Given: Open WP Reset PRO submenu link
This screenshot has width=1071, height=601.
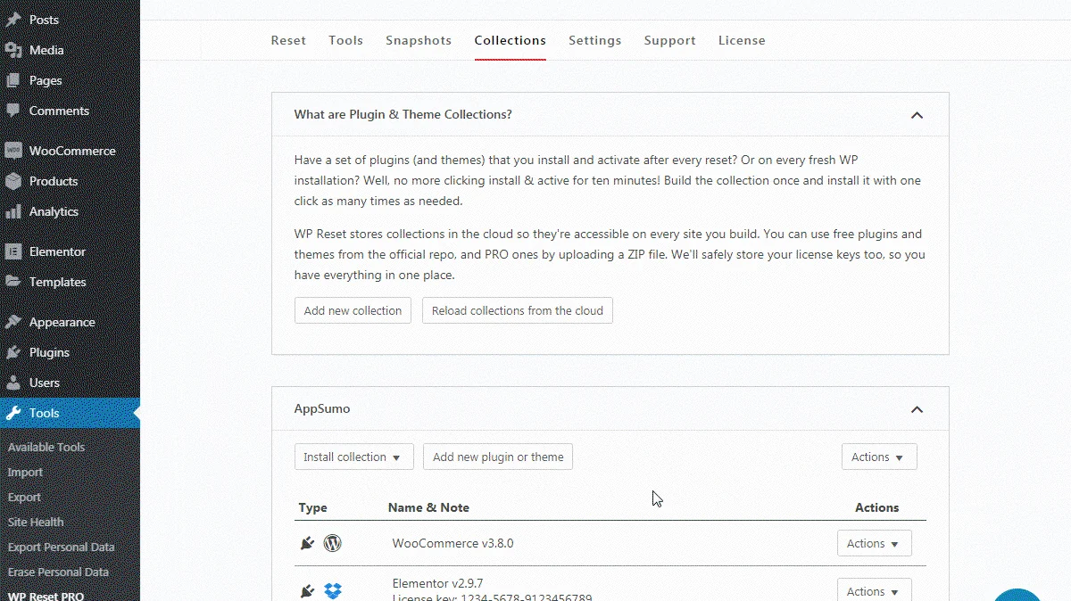Looking at the screenshot, I should coord(46,596).
